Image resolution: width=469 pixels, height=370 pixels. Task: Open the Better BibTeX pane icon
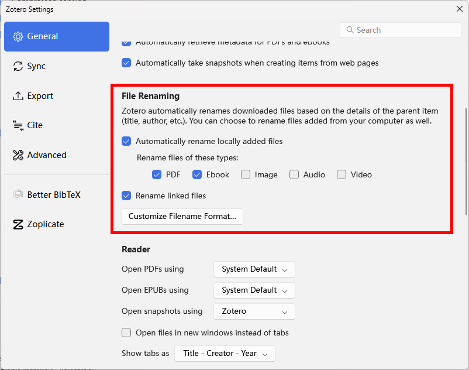[x=17, y=194]
